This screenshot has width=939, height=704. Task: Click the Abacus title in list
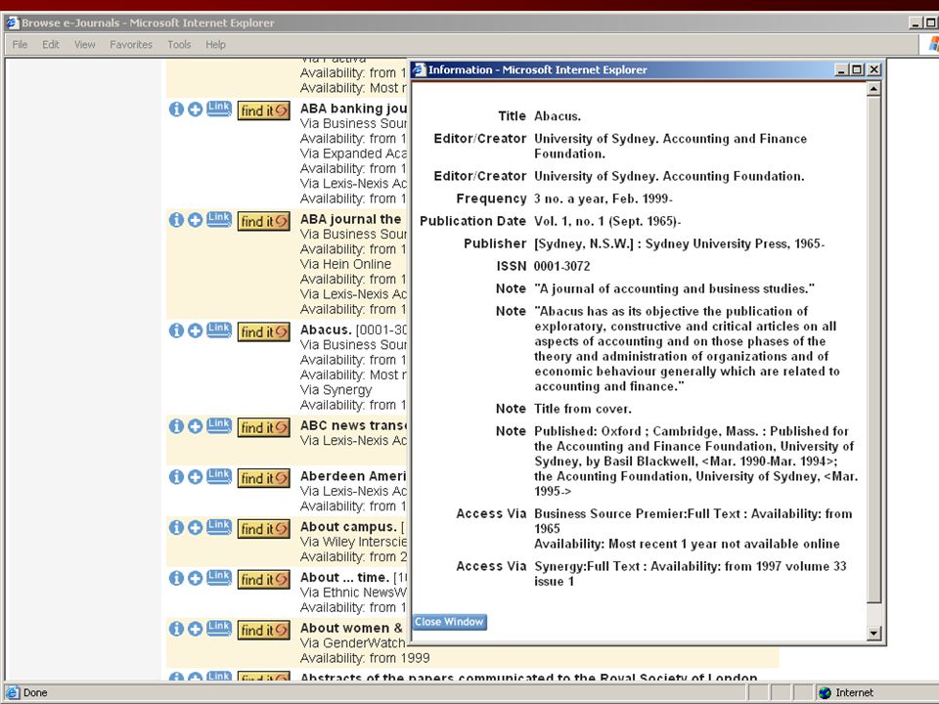326,330
